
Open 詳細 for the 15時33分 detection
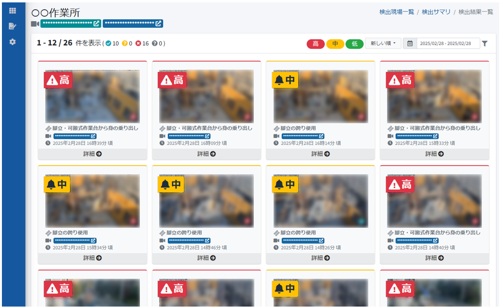point(435,154)
